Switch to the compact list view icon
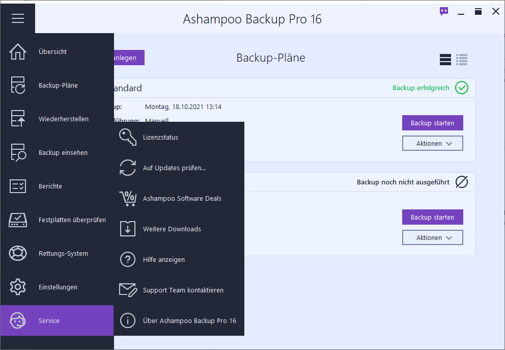This screenshot has height=350, width=505. coord(462,60)
